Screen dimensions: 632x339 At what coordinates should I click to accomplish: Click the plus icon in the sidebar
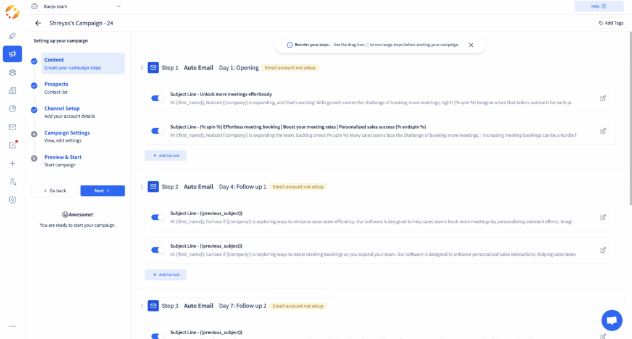click(x=12, y=163)
